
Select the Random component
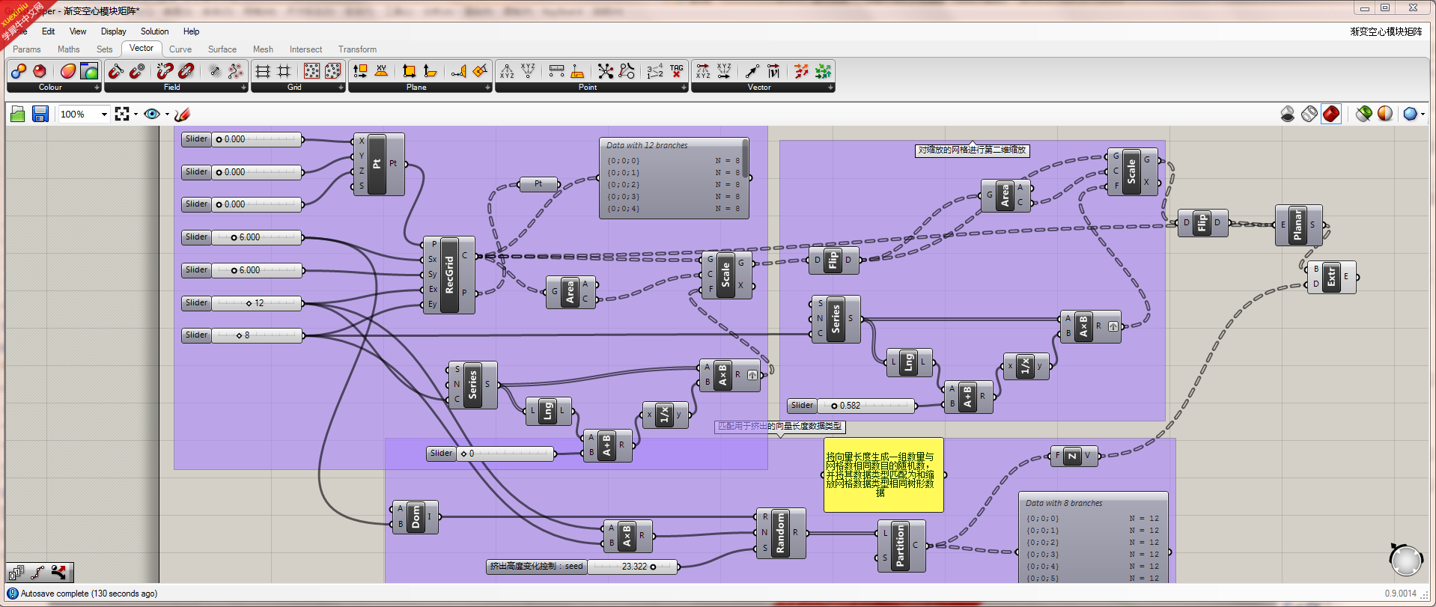pos(780,533)
